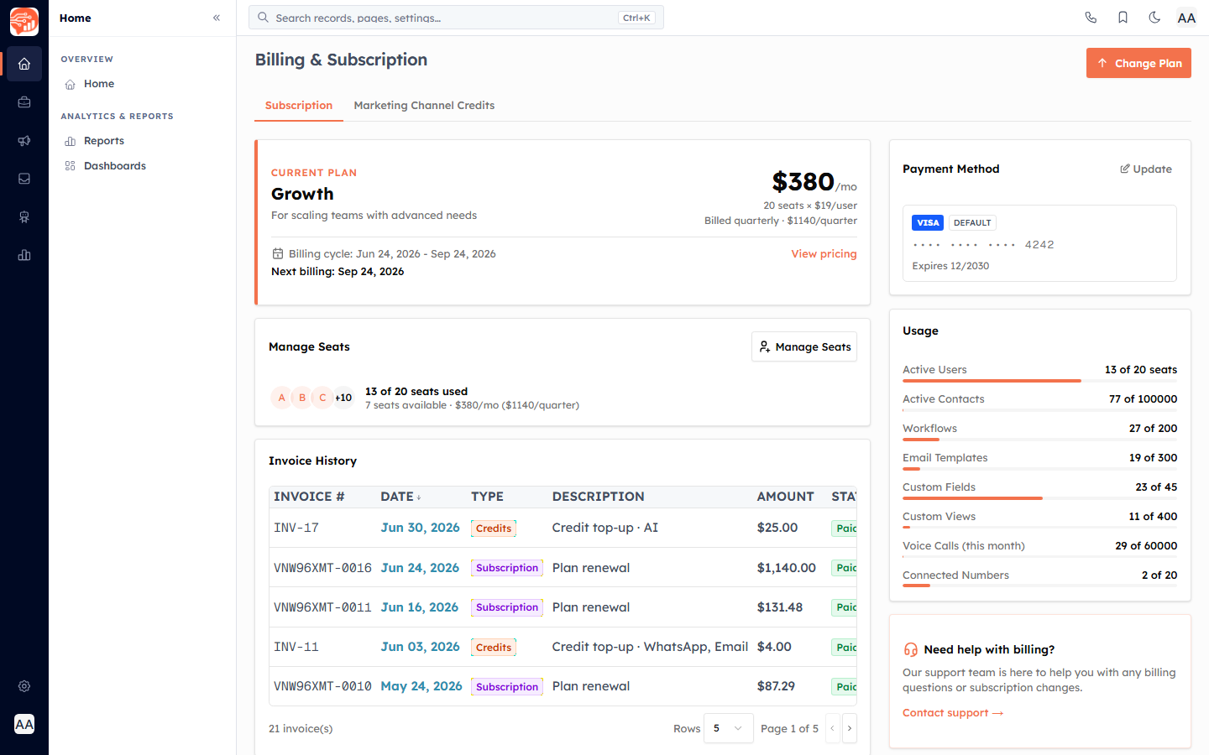Screen dimensions: 1209x755
Task: Click the Ctrl+K shortcut badge
Action: tap(636, 18)
